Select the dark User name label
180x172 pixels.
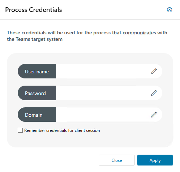[x=37, y=71]
